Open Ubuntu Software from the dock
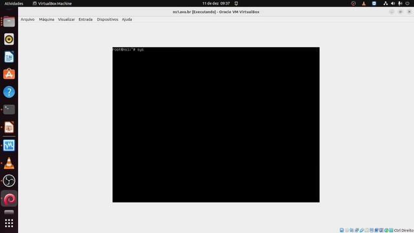The height and width of the screenshot is (233, 414). (x=9, y=74)
